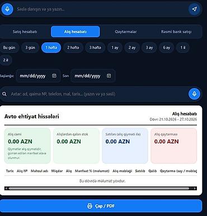Switch to Rəsmi bank satışı tab
The image size is (207, 216).
176,32
